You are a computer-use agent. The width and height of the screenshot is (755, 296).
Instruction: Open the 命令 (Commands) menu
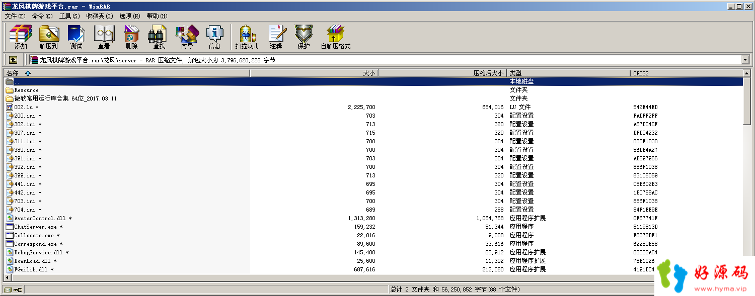(x=42, y=16)
